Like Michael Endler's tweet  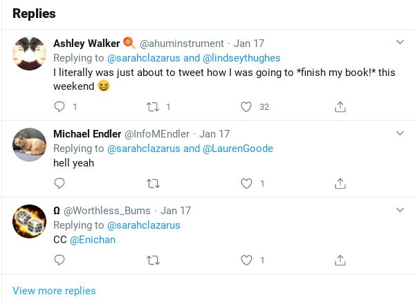point(246,184)
